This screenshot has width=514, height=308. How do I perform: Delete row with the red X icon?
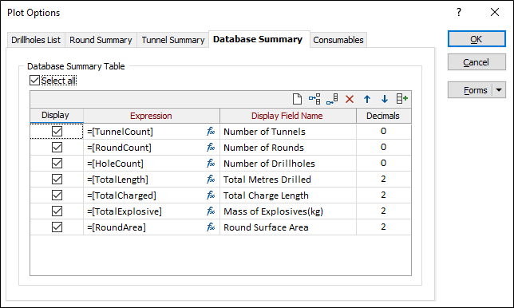(350, 99)
